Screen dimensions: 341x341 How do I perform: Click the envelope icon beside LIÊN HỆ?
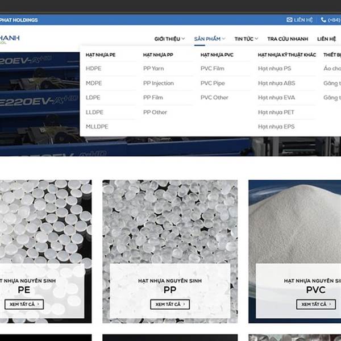289,20
